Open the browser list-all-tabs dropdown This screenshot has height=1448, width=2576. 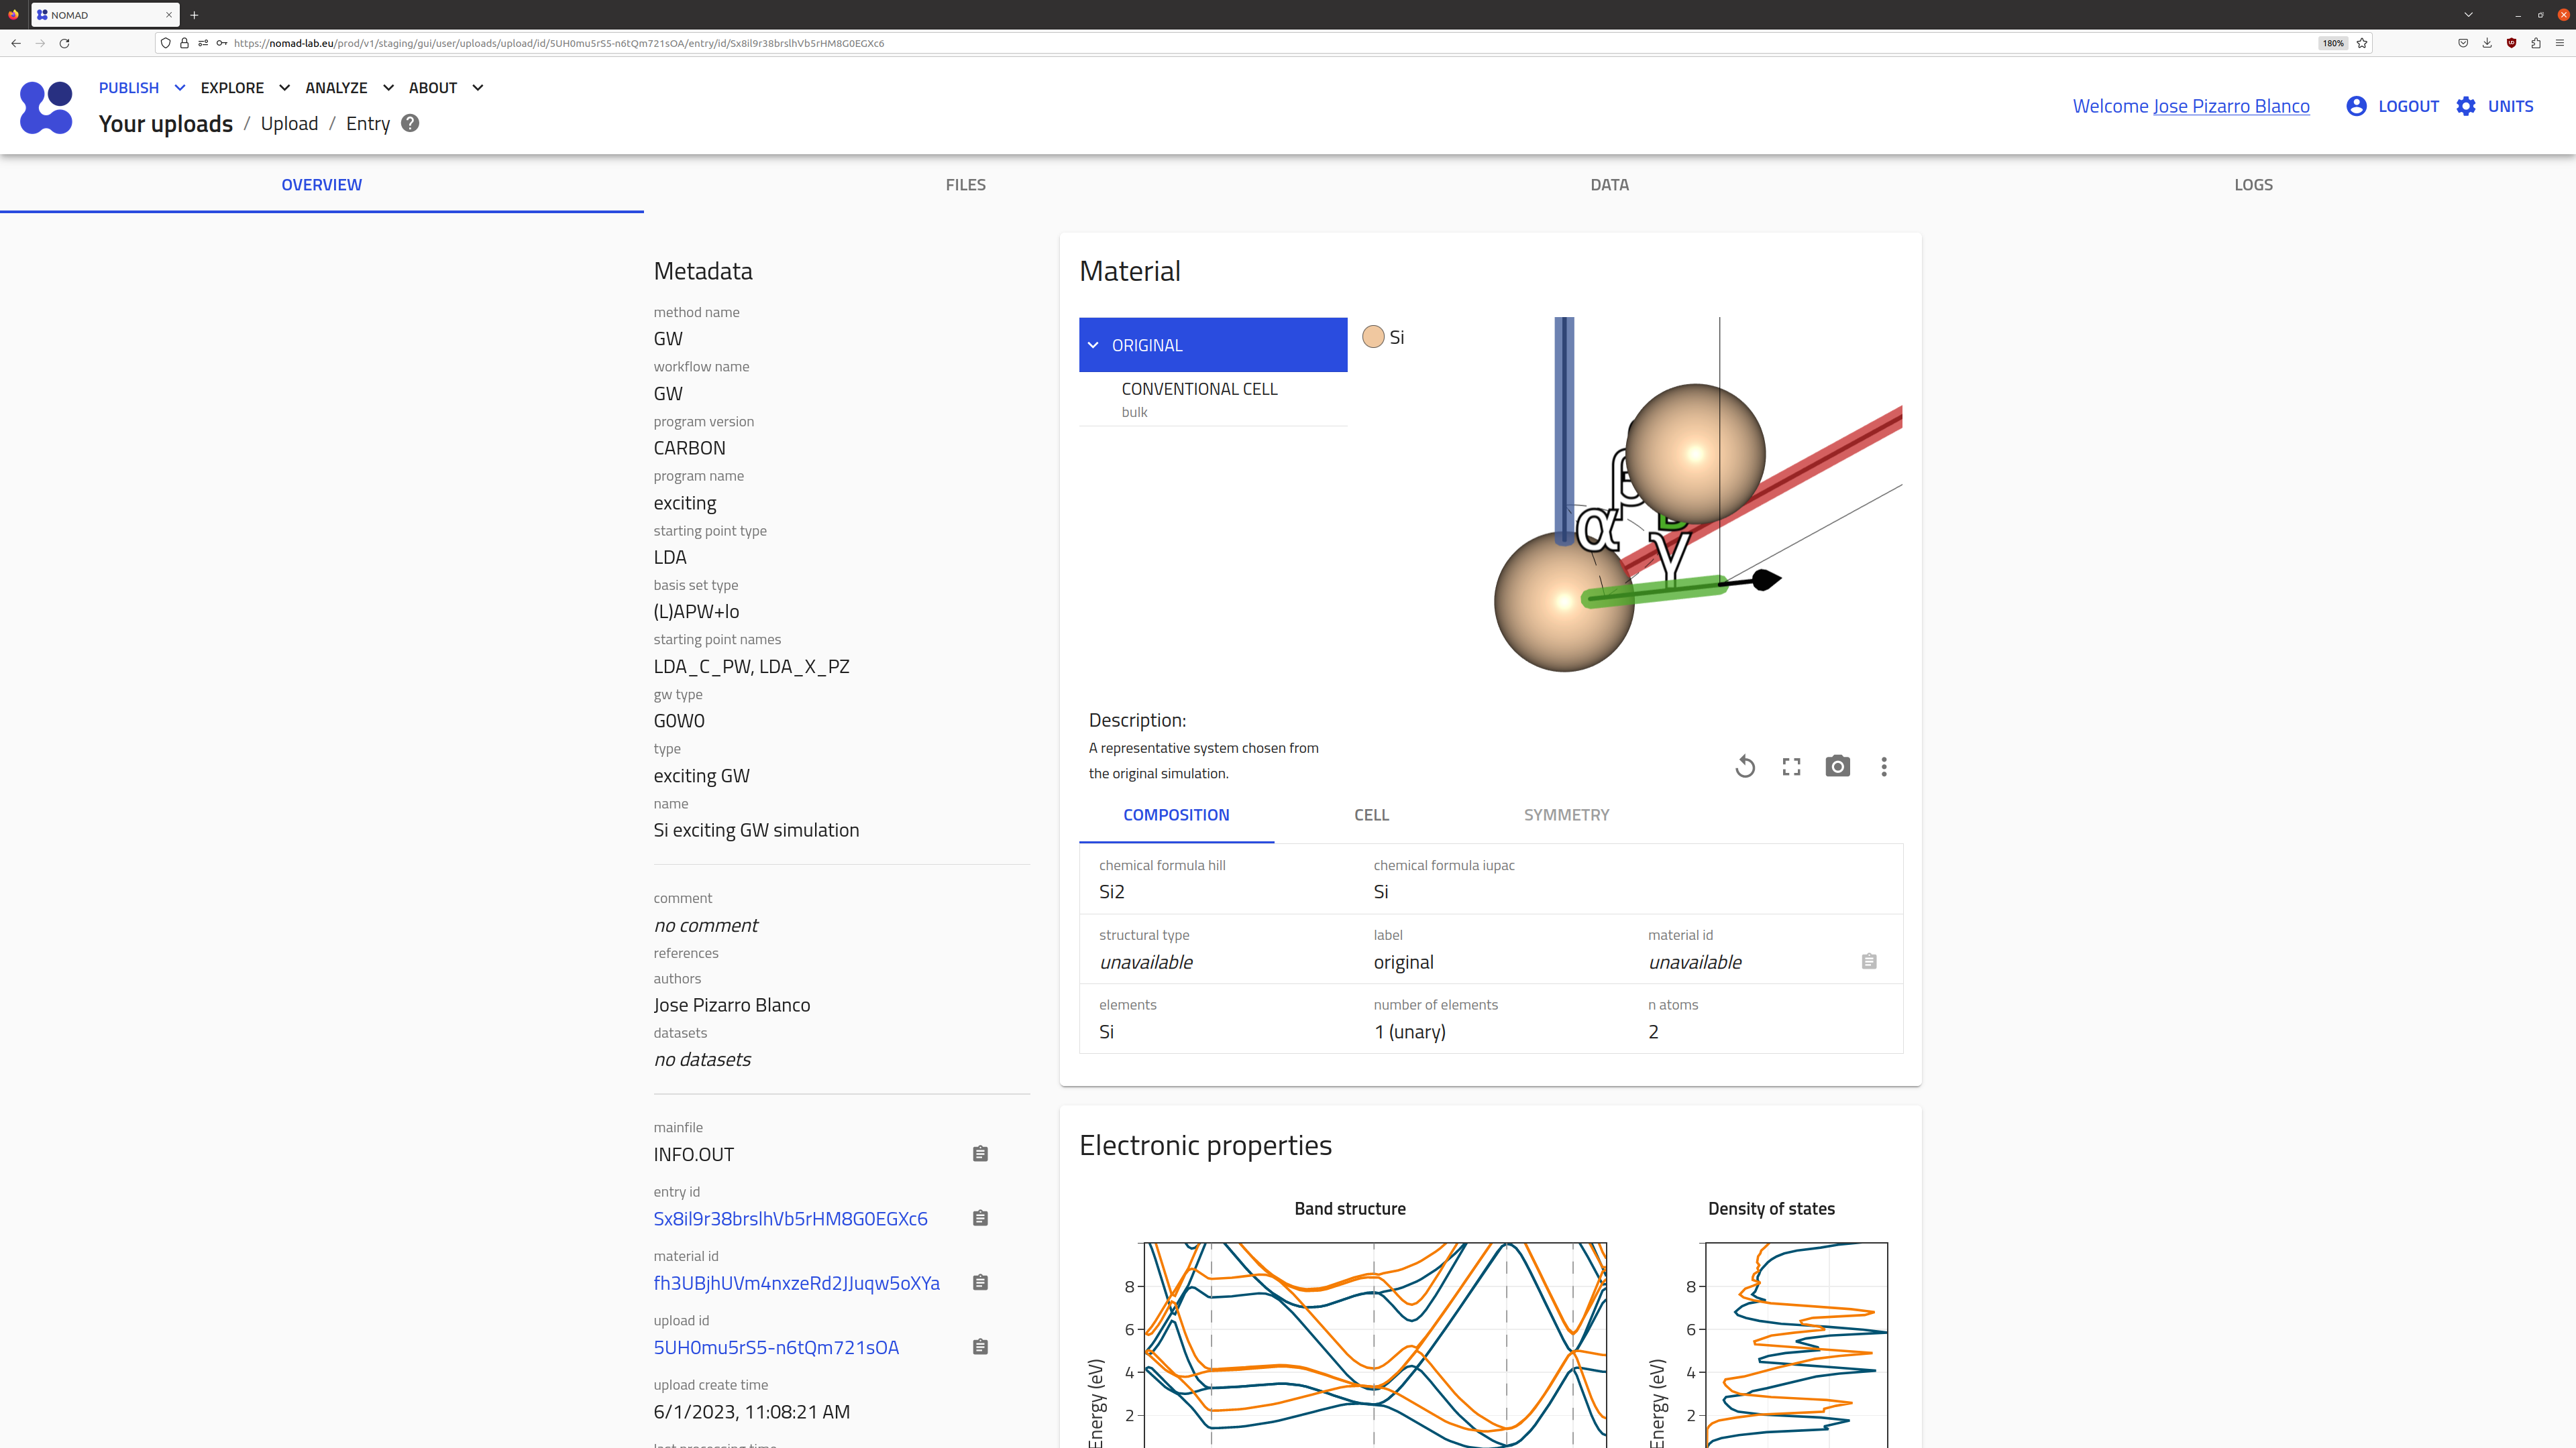pyautogui.click(x=2468, y=15)
